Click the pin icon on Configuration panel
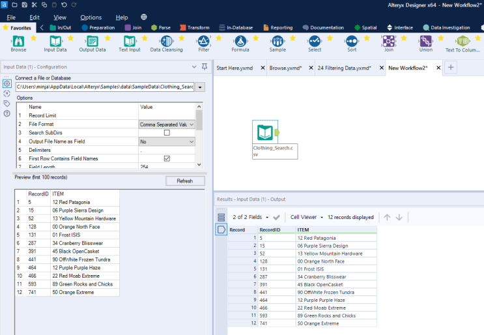 205,66
